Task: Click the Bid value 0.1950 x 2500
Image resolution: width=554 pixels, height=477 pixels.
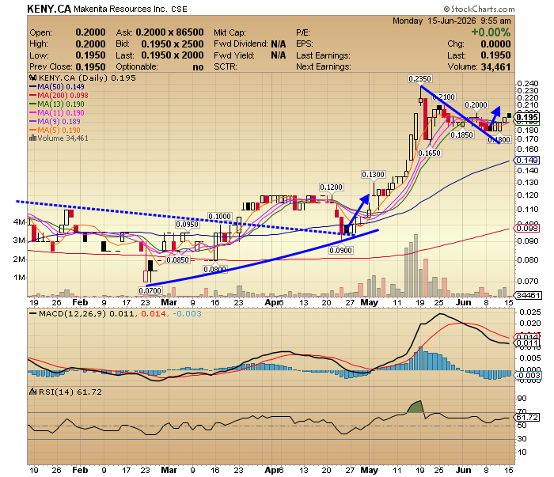Action: click(173, 44)
